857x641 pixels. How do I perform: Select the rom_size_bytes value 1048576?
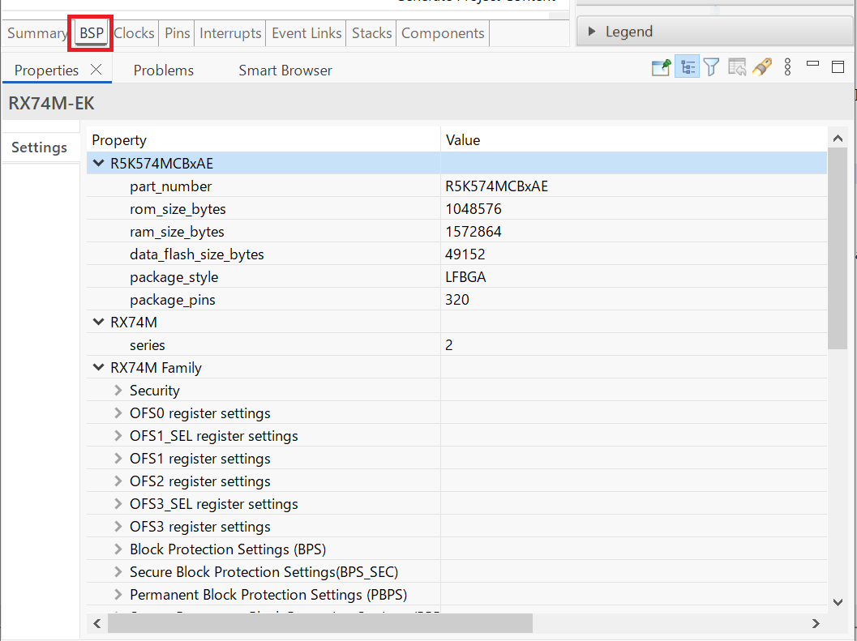(x=473, y=209)
